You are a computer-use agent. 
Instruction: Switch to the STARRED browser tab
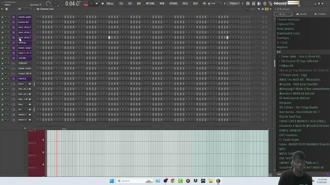tap(320, 14)
